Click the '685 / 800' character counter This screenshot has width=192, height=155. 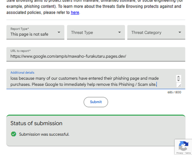(x=174, y=92)
